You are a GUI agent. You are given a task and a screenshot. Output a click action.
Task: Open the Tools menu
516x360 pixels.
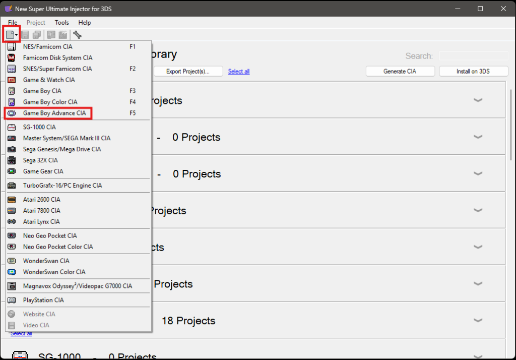[x=61, y=22]
